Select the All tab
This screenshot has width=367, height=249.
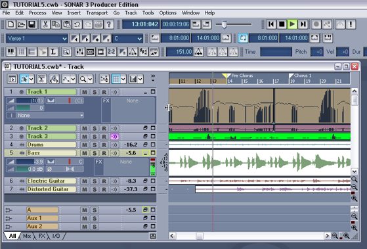[x=12, y=236]
